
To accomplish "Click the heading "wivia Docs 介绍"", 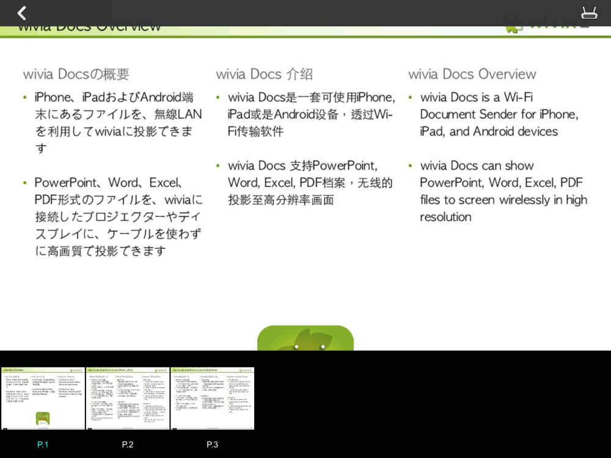I will [264, 74].
